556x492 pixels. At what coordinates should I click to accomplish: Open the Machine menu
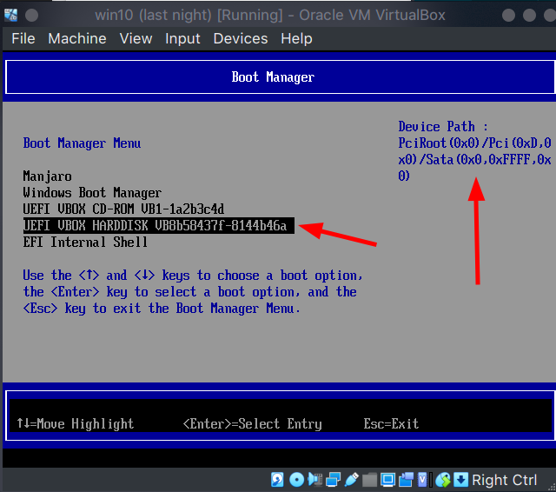click(77, 38)
